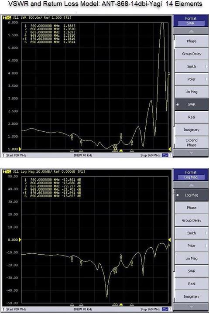The width and height of the screenshot is (209, 314).
Task: Open the Format SWR menu header
Action: pos(191,21)
